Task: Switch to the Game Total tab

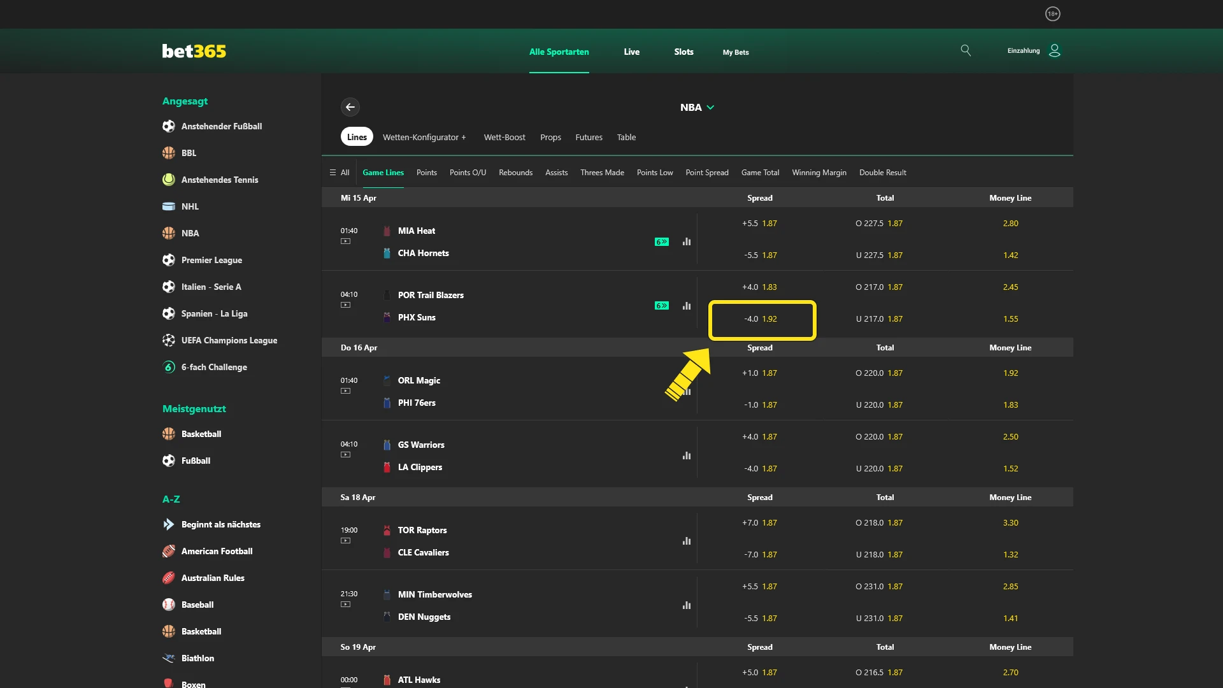Action: click(x=760, y=172)
